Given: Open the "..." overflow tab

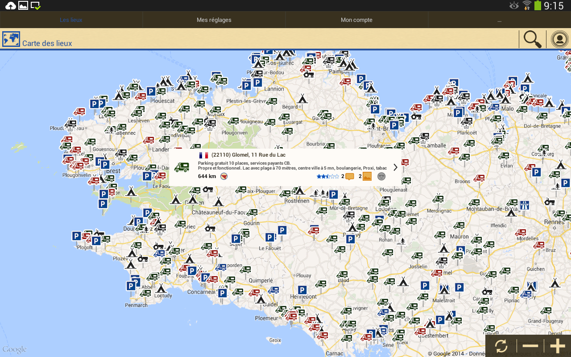Looking at the screenshot, I should 499,20.
